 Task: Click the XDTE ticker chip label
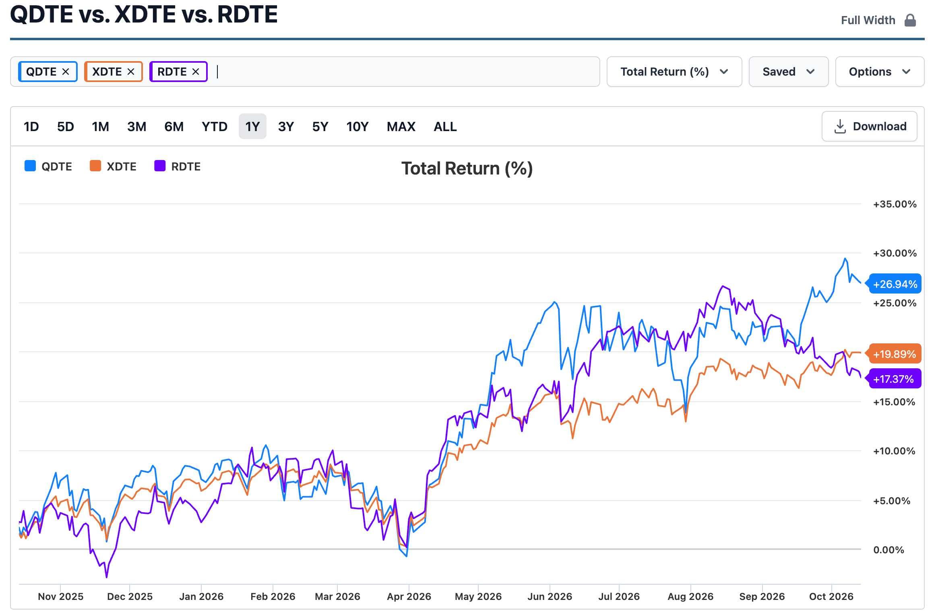pyautogui.click(x=107, y=72)
